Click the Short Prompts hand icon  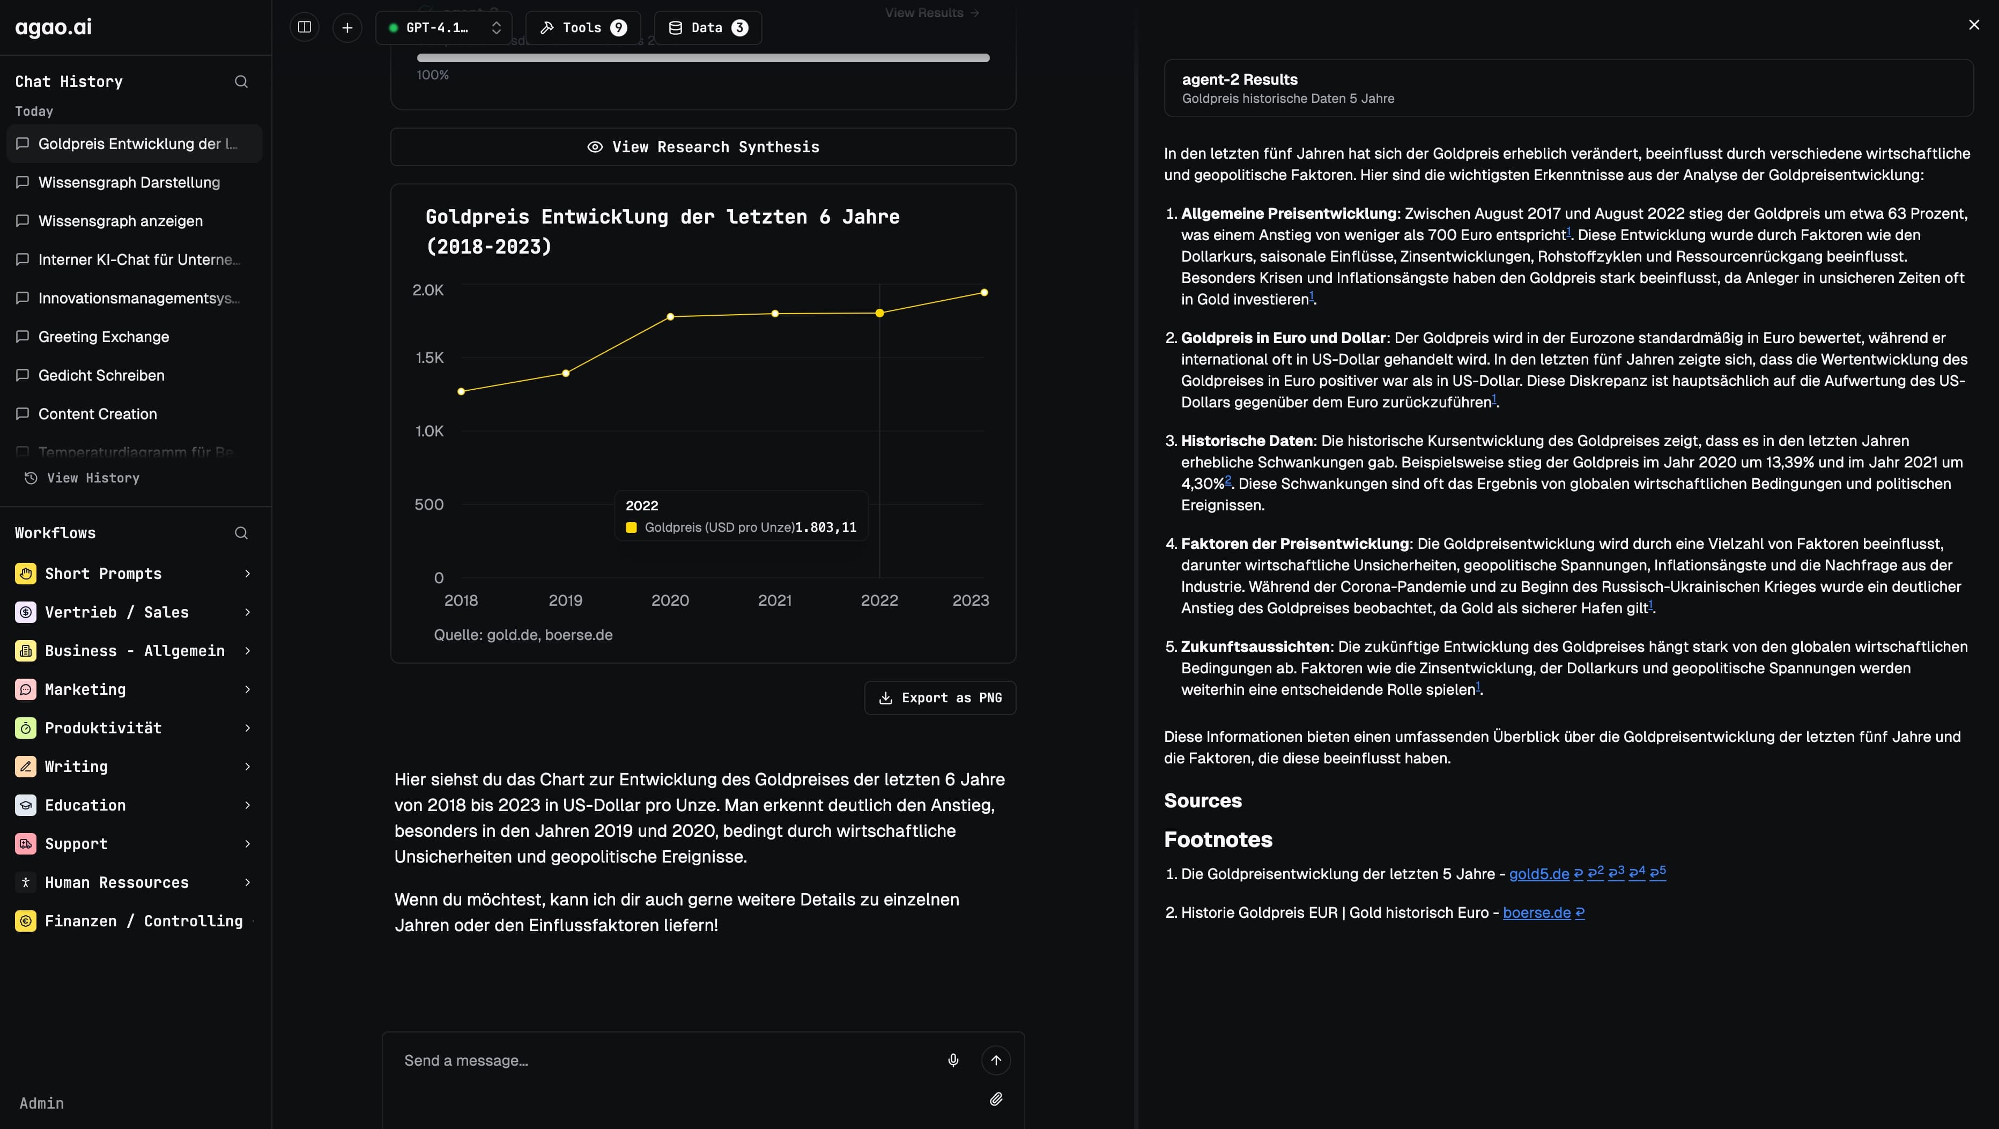(26, 574)
